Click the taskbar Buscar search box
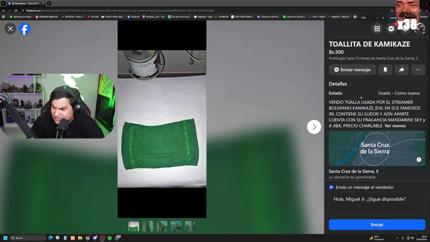The height and width of the screenshot is (242, 430). pos(28,238)
